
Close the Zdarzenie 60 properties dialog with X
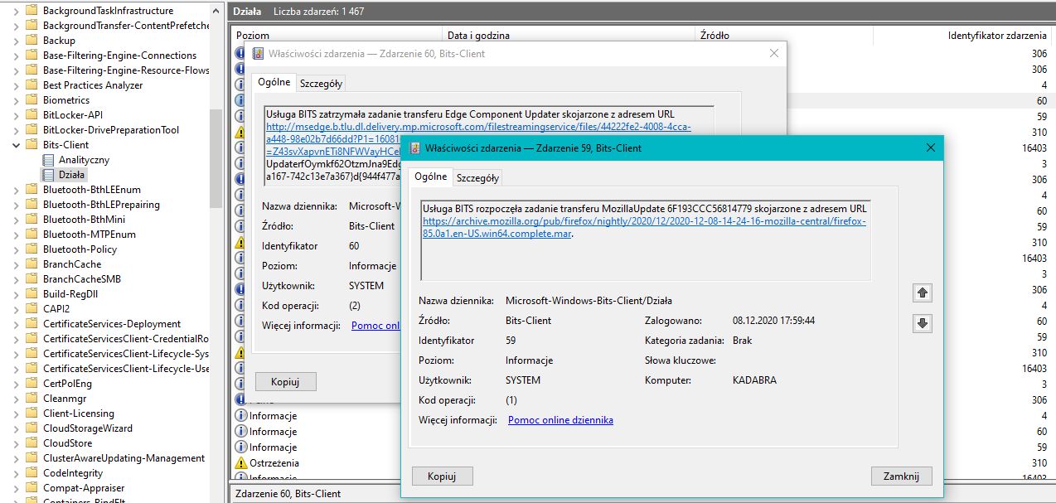(774, 53)
